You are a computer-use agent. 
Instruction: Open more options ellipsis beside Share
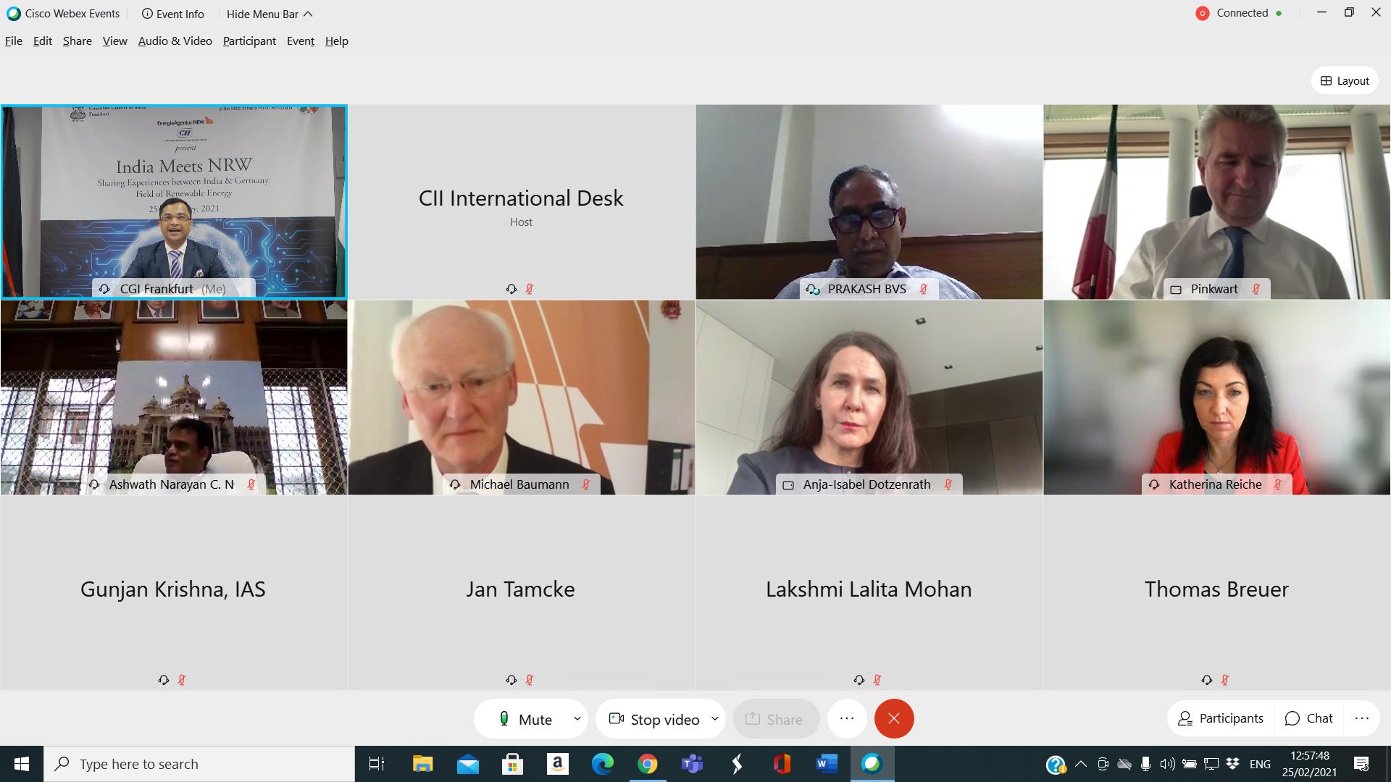[x=847, y=718]
